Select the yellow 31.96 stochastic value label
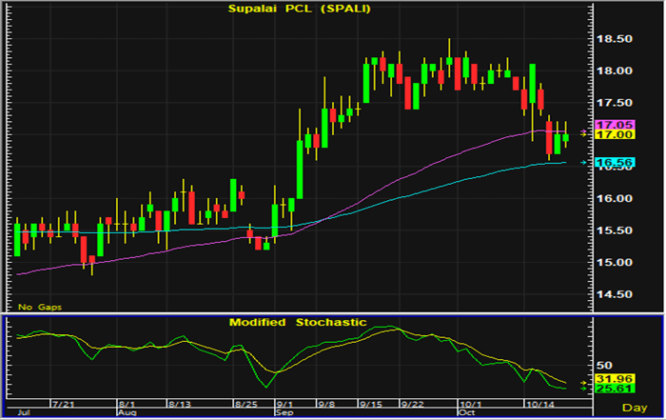The image size is (666, 420). pos(607,378)
